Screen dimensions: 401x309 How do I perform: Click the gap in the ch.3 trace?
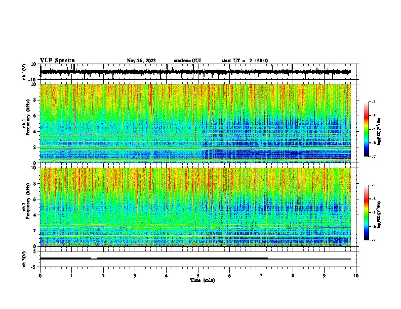pyautogui.click(x=94, y=259)
